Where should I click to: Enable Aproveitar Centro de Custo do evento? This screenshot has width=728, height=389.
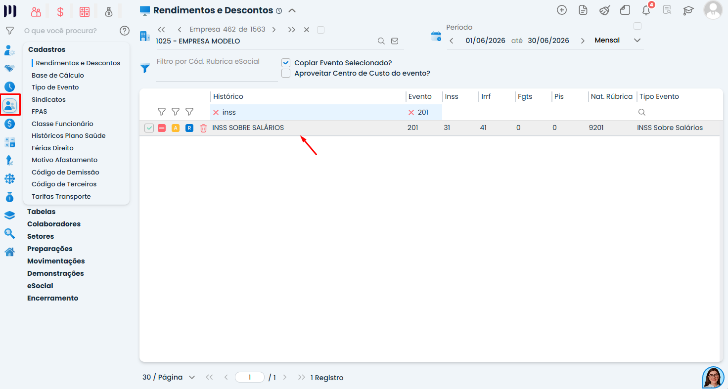pyautogui.click(x=286, y=73)
